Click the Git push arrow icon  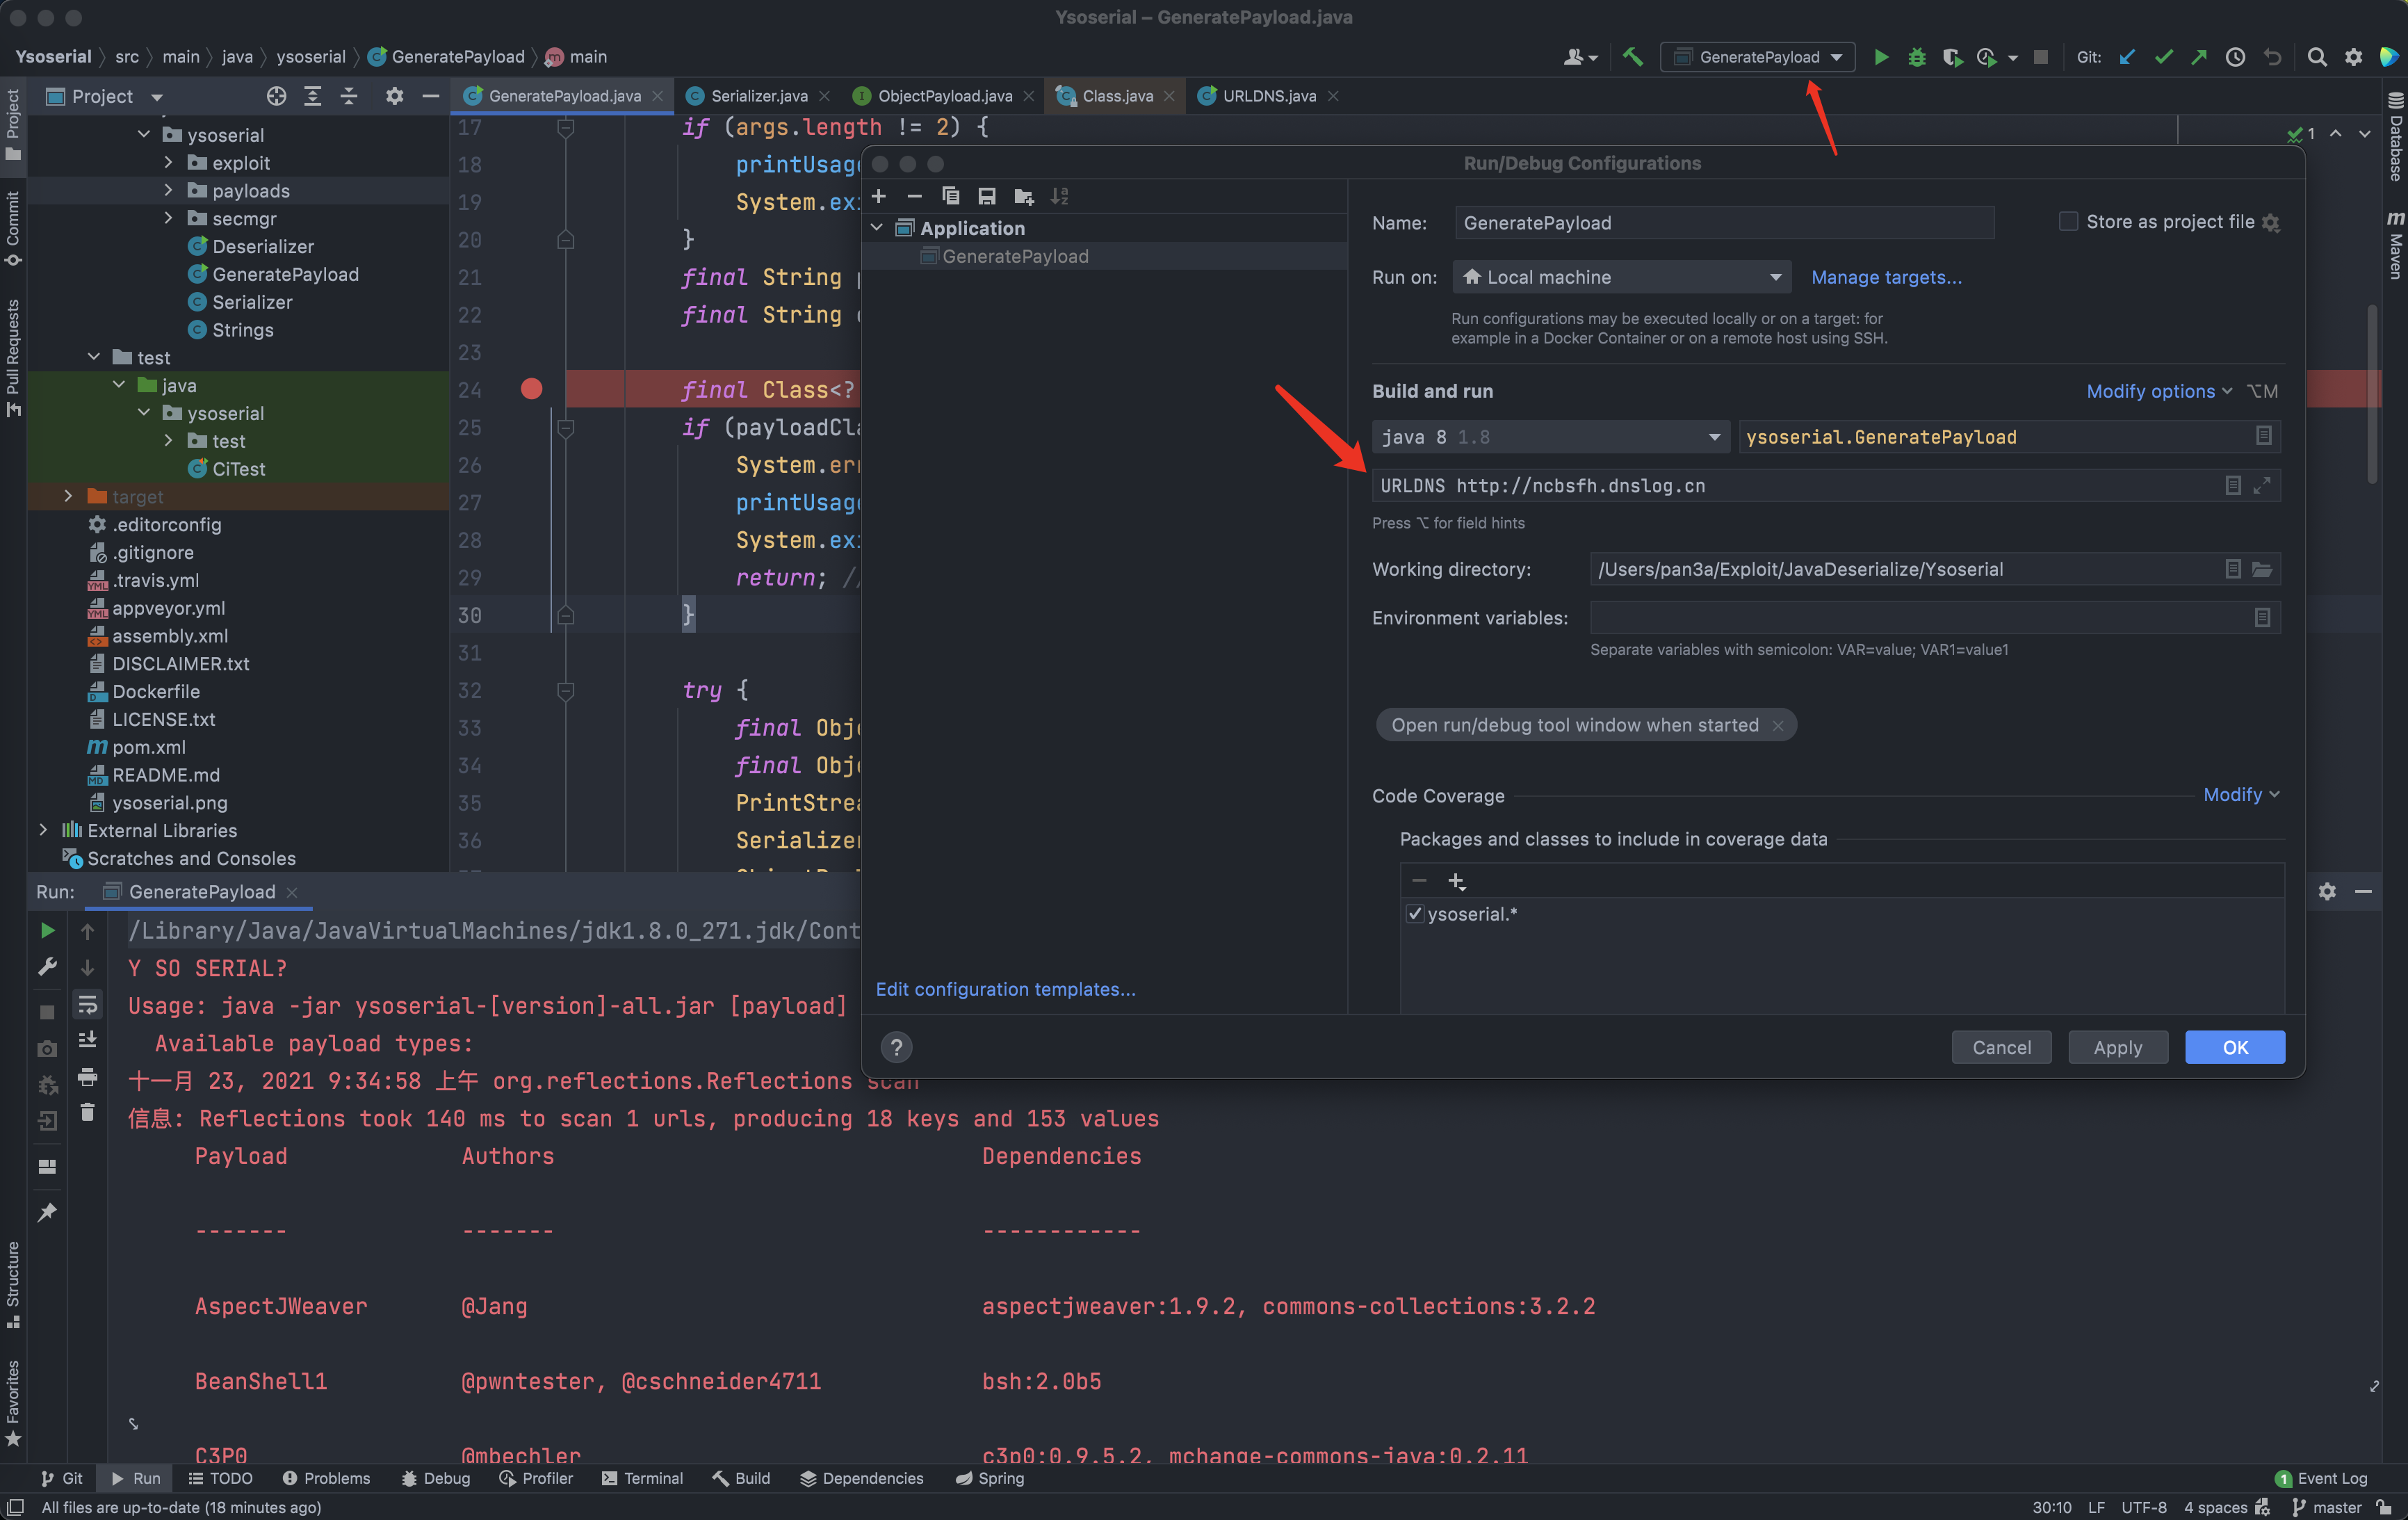pyautogui.click(x=2199, y=57)
